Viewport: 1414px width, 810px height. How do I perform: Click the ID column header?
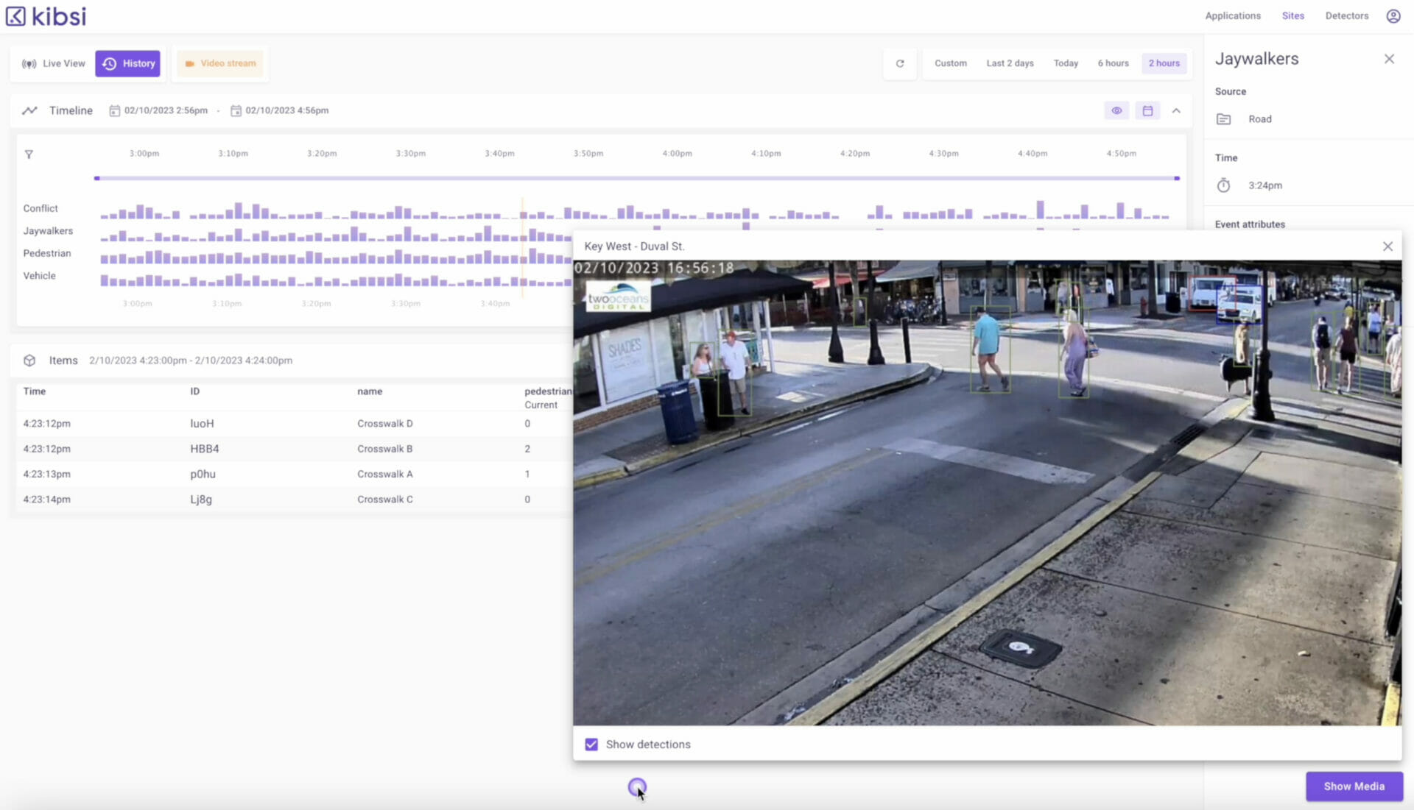pos(194,391)
